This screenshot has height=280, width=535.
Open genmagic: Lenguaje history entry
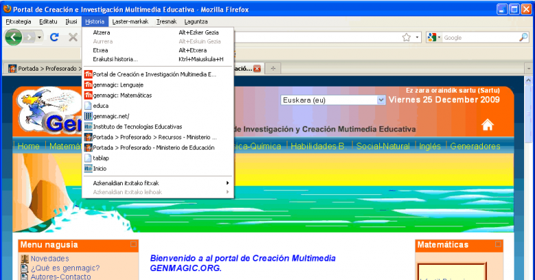[158, 84]
